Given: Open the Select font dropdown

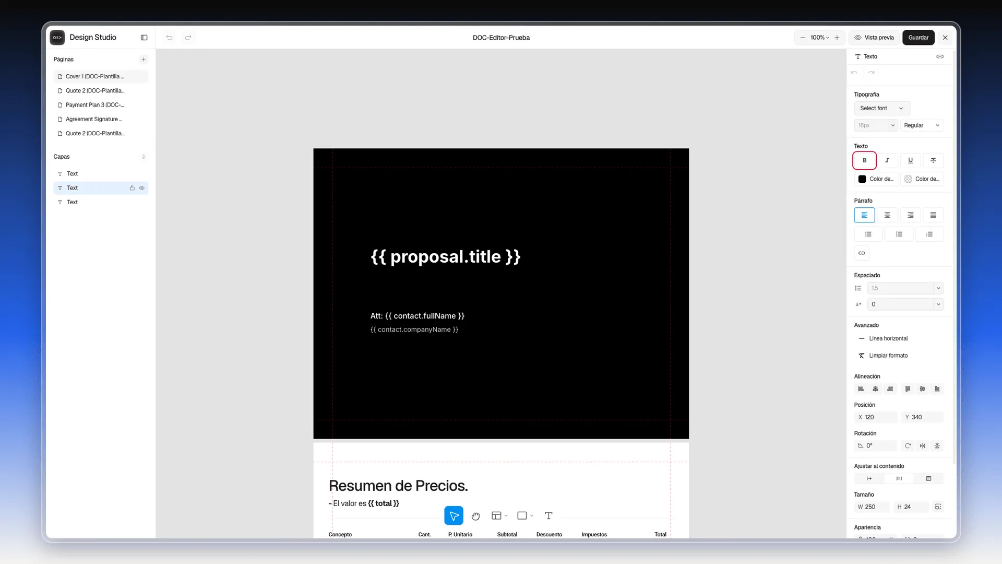Looking at the screenshot, I should click(x=882, y=108).
